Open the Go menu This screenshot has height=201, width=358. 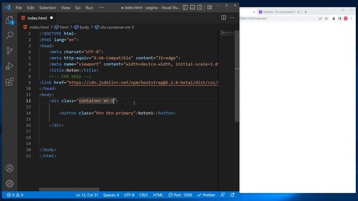coord(78,7)
